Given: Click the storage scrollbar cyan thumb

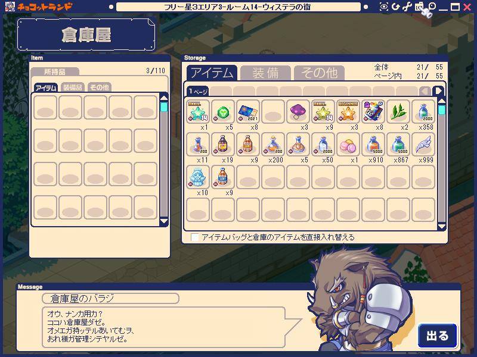Looking at the screenshot, I should click(x=442, y=110).
